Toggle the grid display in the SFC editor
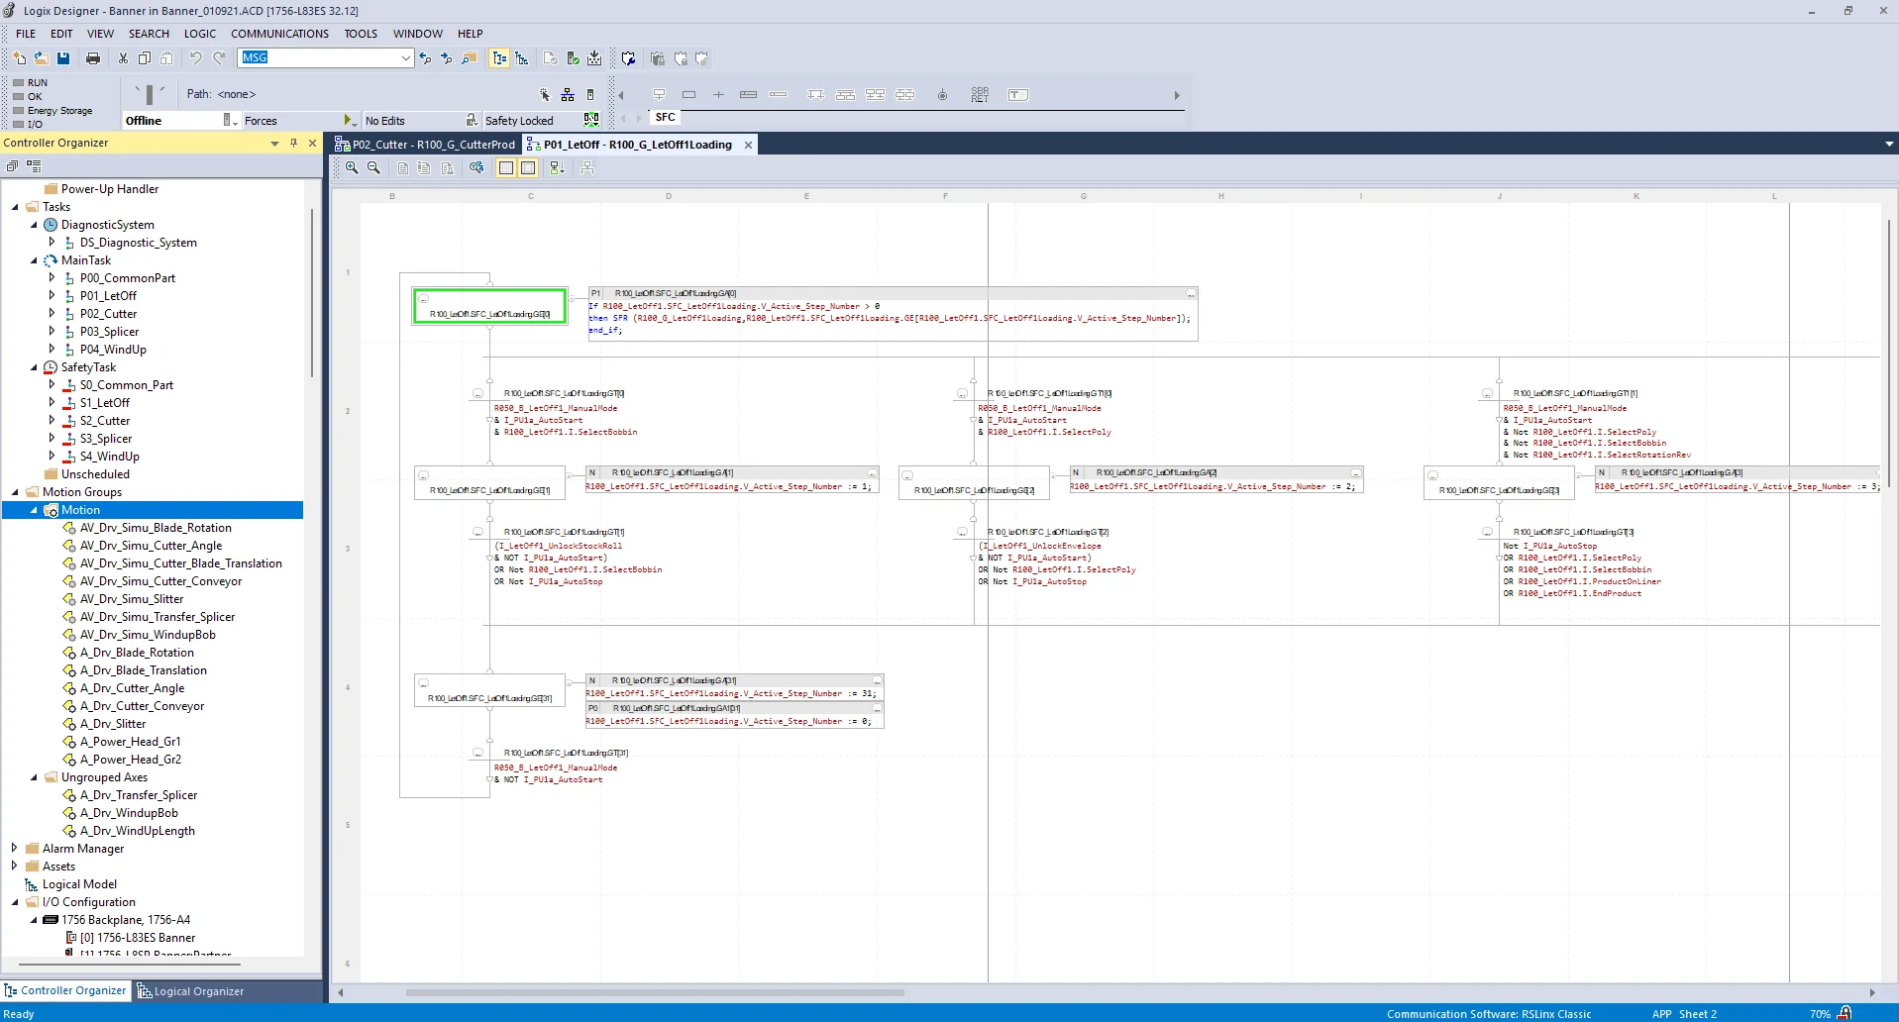Viewport: 1899px width, 1022px height. point(505,167)
